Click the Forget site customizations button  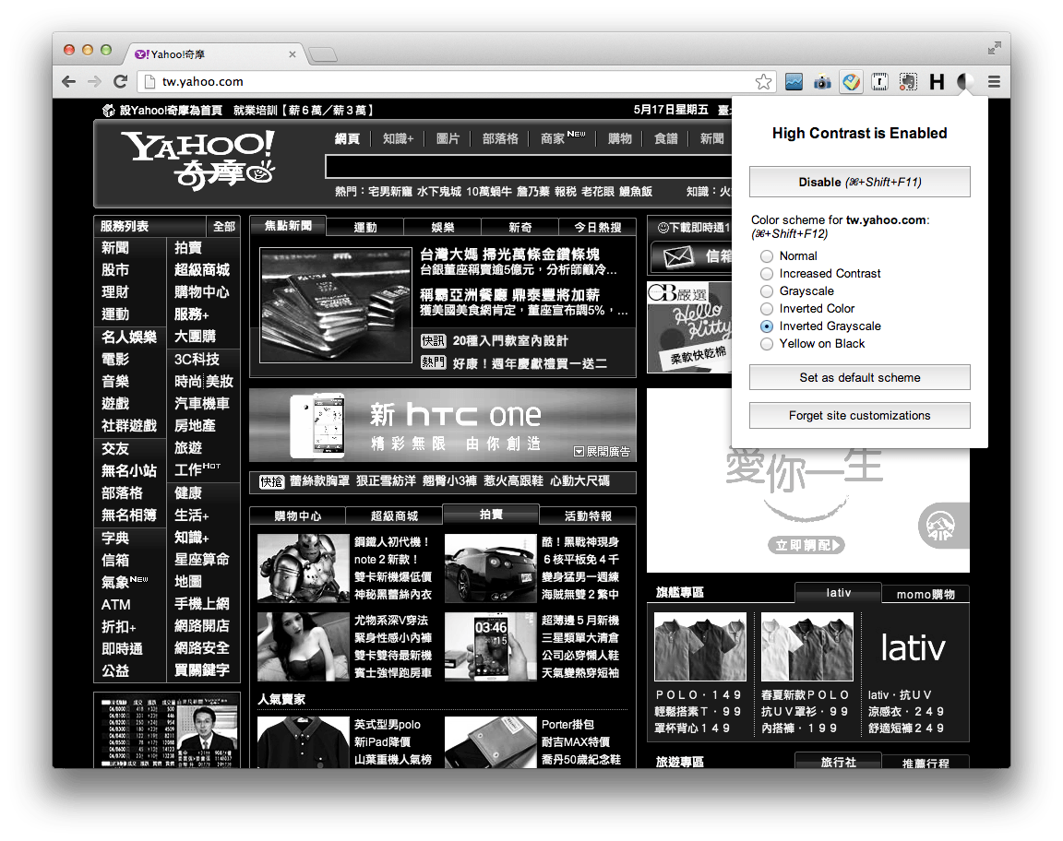click(x=859, y=415)
